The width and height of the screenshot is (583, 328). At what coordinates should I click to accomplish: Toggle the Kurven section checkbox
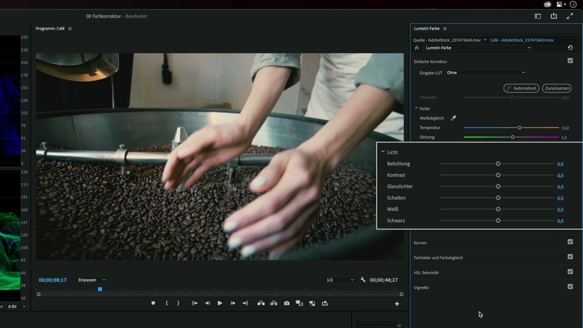coord(570,242)
